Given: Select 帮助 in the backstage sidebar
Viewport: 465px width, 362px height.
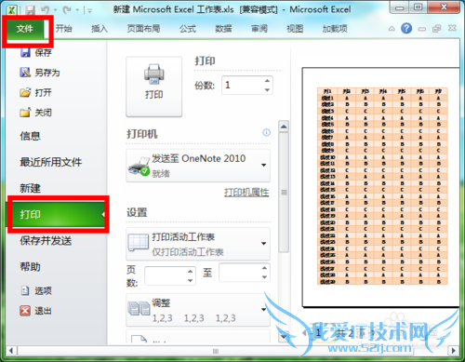Looking at the screenshot, I should (x=30, y=266).
